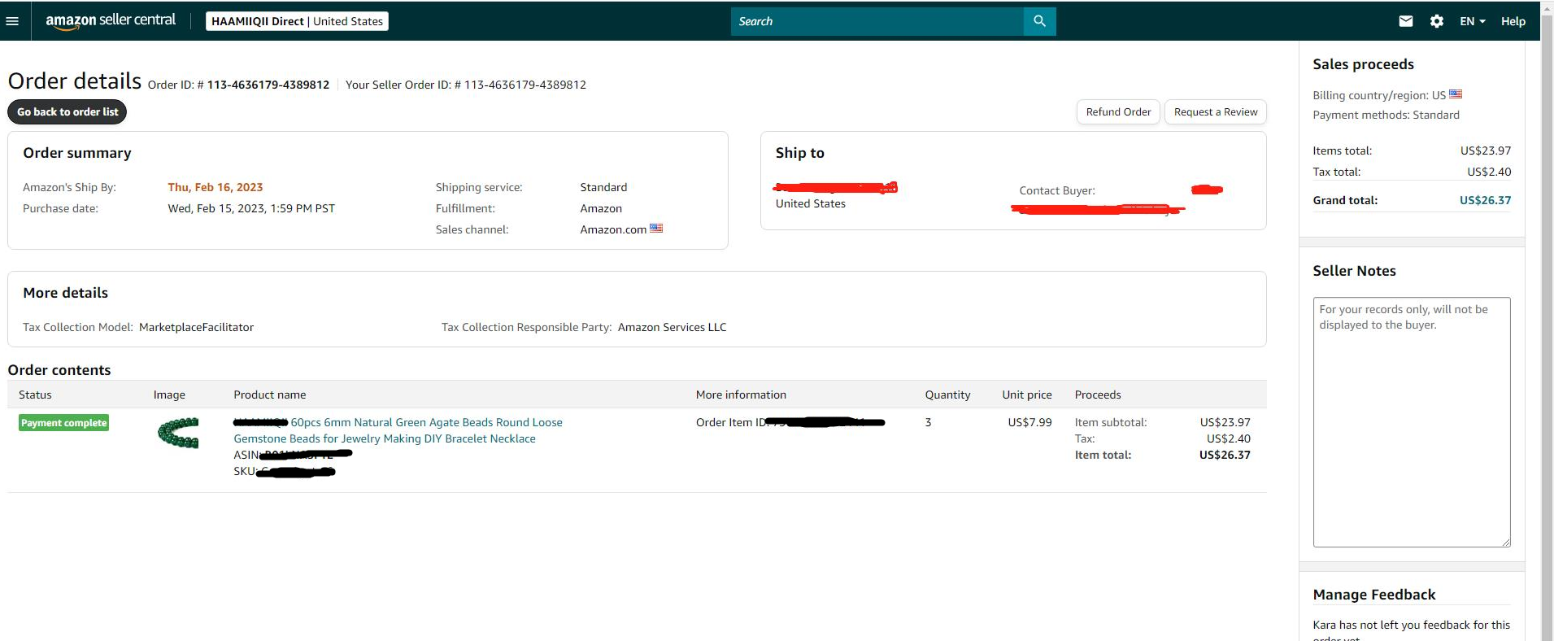The height and width of the screenshot is (641, 1554).
Task: Click the Amazon Seller Central logo
Action: tap(111, 21)
